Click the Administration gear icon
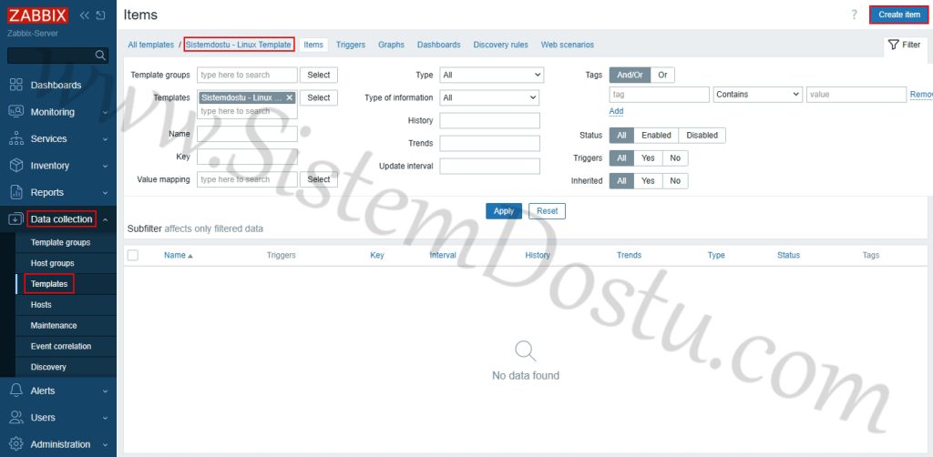The height and width of the screenshot is (457, 933). click(16, 444)
